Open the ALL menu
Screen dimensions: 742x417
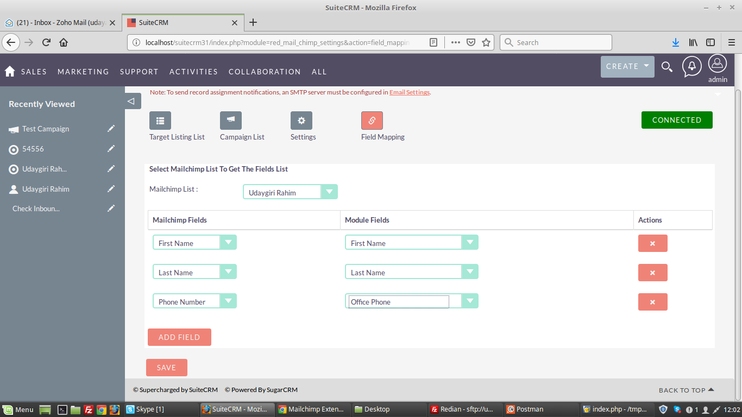tap(319, 72)
